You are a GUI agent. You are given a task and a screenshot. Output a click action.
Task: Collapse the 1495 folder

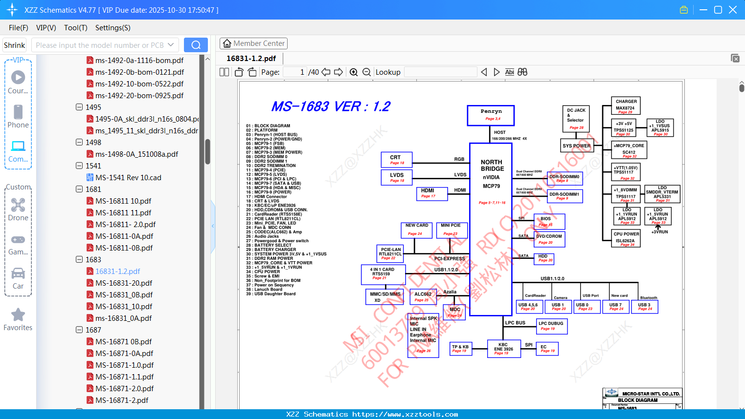pyautogui.click(x=79, y=107)
